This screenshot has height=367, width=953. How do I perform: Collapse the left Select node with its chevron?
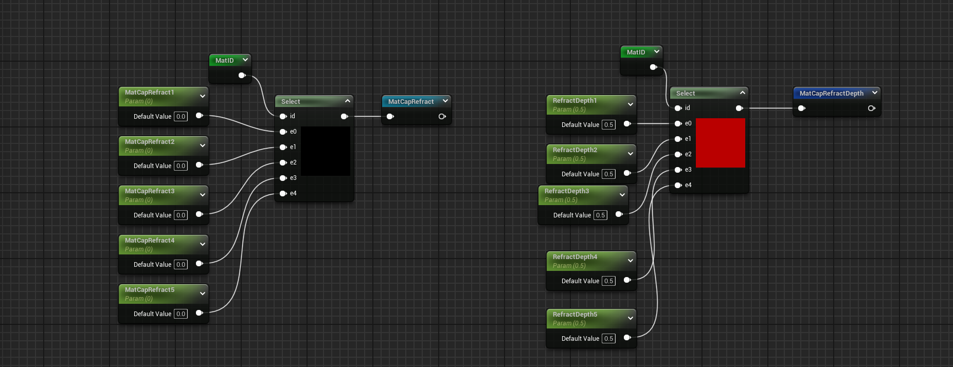point(348,101)
